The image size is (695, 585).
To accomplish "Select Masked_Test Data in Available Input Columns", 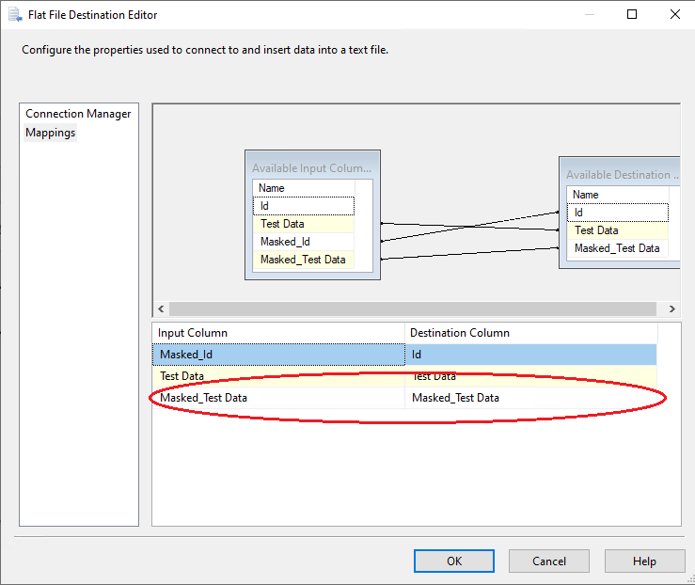I will [304, 260].
